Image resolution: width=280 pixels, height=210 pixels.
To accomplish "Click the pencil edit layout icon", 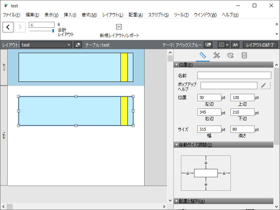I will click(78, 45).
